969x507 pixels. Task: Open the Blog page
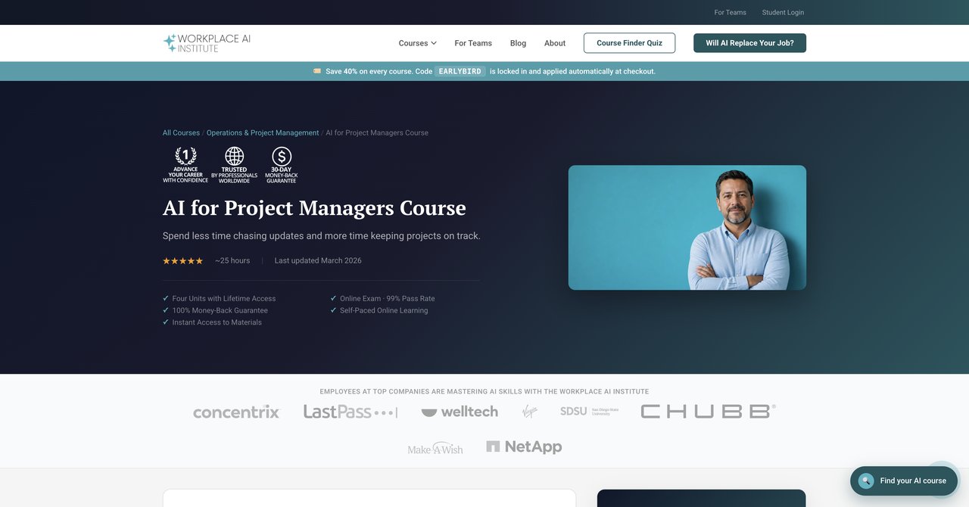pos(518,43)
